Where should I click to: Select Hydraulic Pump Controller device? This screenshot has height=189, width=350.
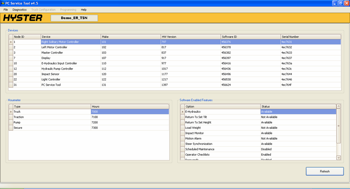175,69
